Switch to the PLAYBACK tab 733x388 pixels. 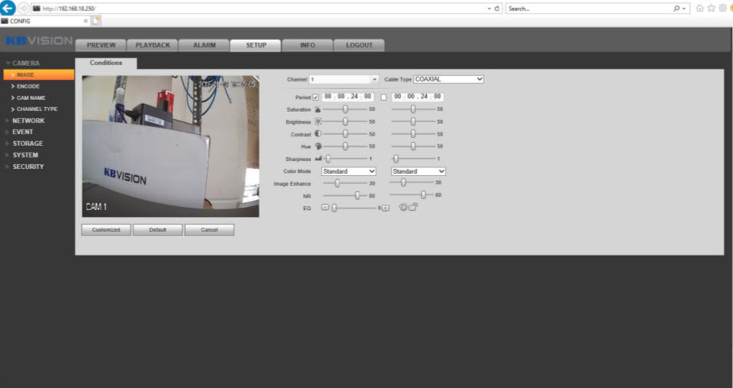(x=152, y=45)
